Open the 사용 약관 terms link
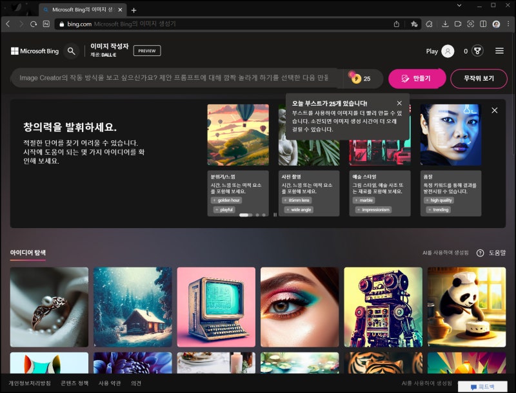 [110, 383]
